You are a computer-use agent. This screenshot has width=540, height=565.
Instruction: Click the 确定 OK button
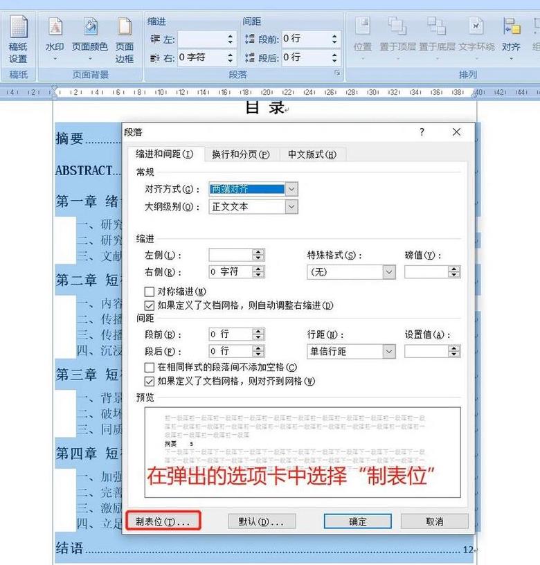358,521
